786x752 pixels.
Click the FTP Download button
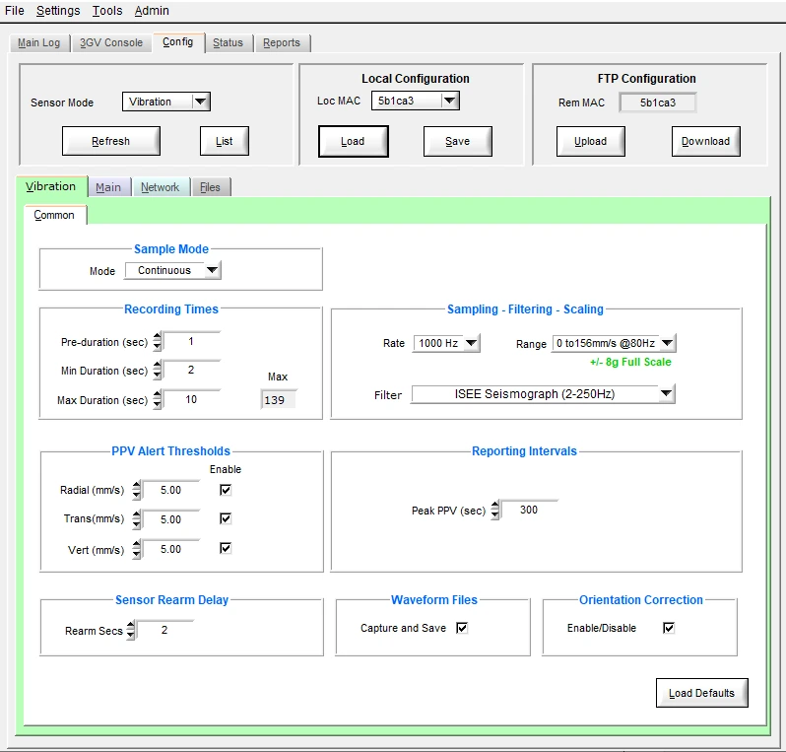(706, 142)
